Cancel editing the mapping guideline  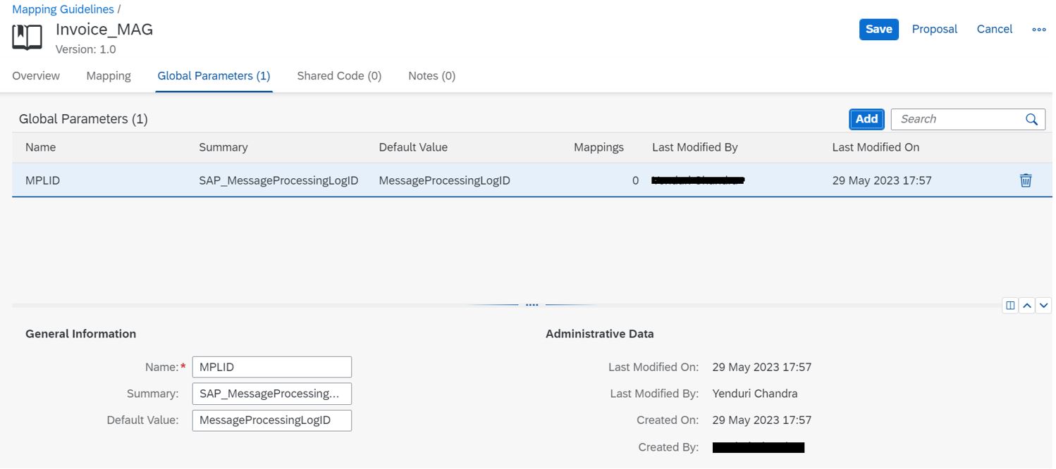click(994, 29)
